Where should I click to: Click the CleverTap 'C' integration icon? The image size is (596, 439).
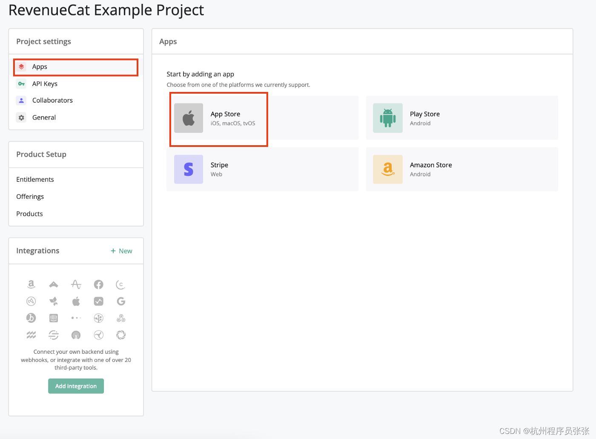121,284
